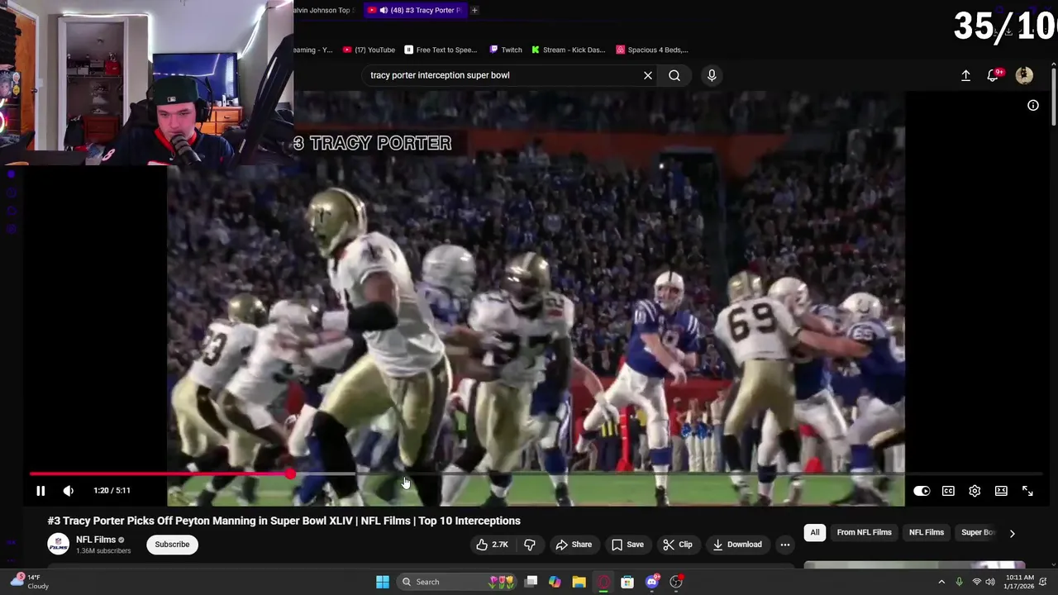Screen dimensions: 1058x595
Task: Open network settings tray icon
Action: coord(975,582)
